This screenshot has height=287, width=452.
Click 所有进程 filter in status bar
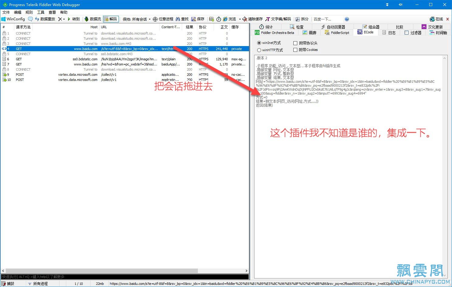pyautogui.click(x=38, y=284)
